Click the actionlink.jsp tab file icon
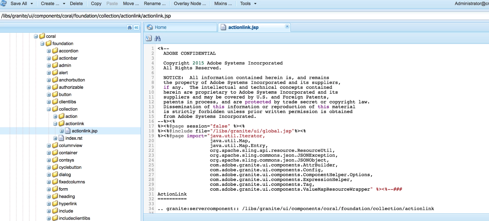The height and width of the screenshot is (221, 489). [223, 27]
